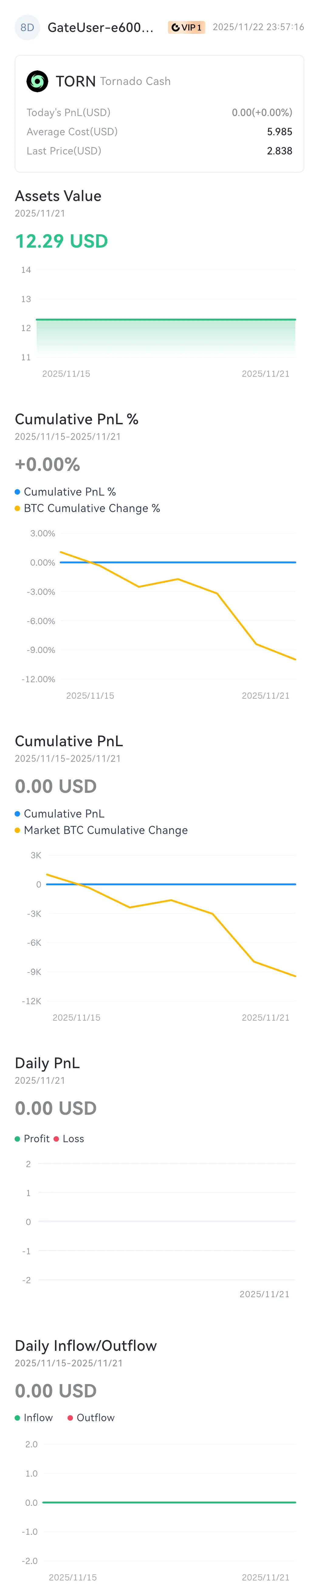Toggle the Cumulative PnL % legend dot

pyautogui.click(x=17, y=491)
